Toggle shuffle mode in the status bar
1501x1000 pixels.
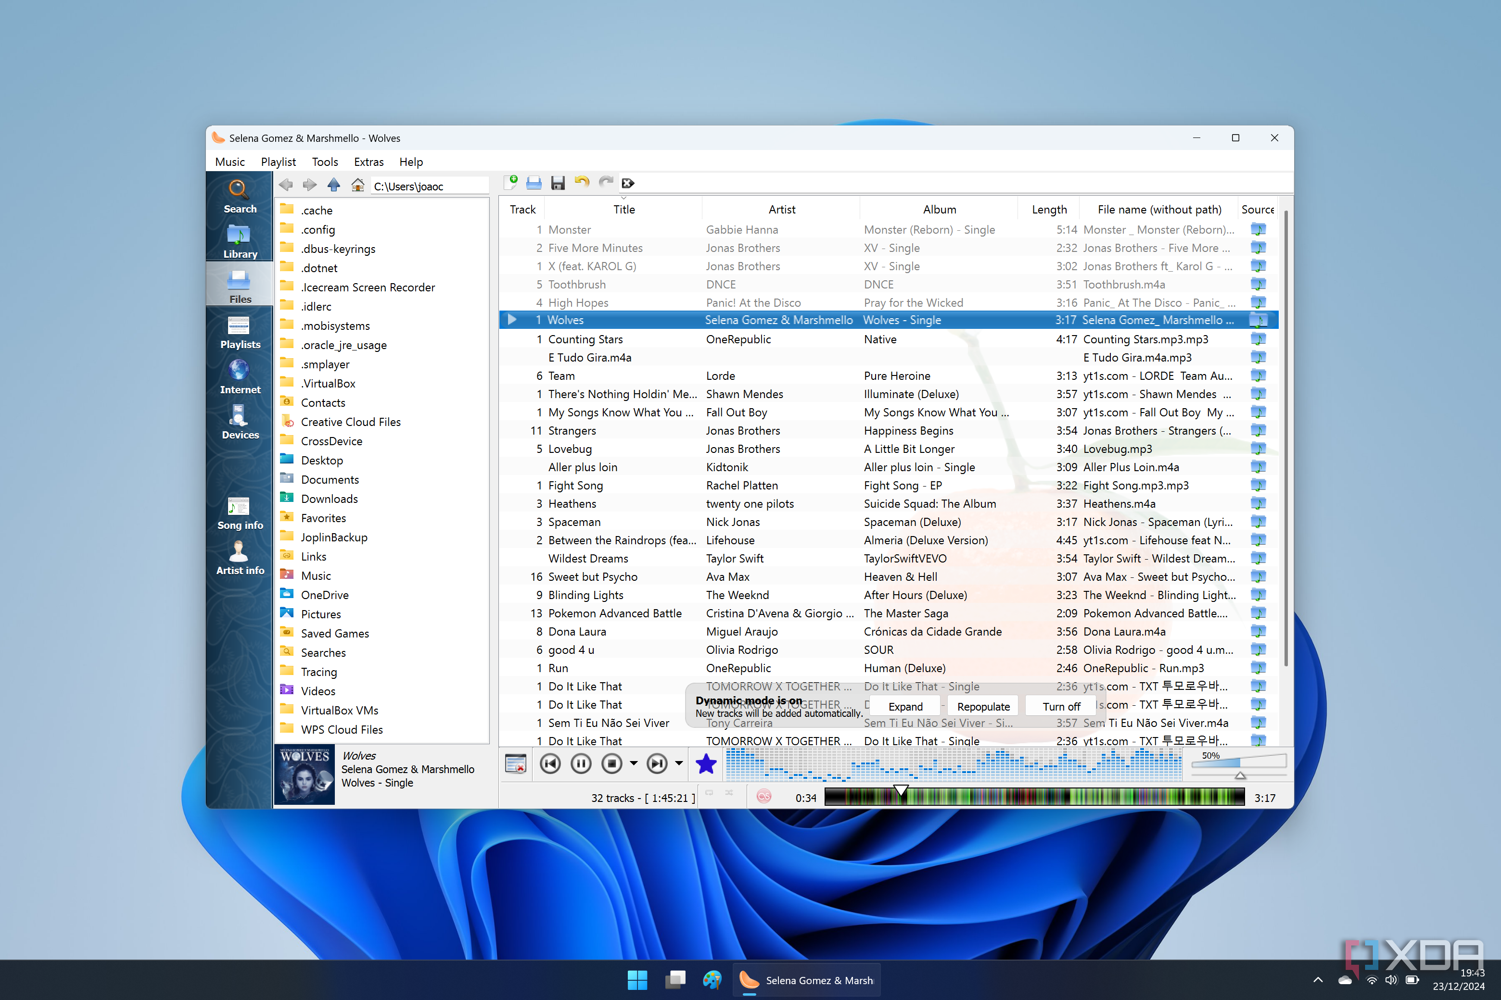pyautogui.click(x=729, y=793)
